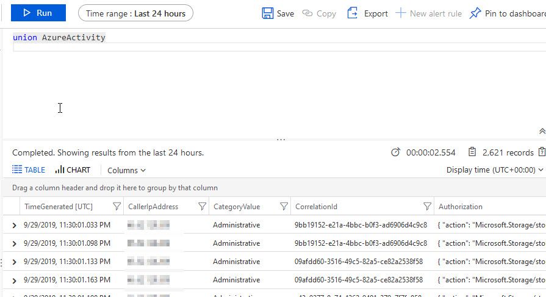Screen dimensions: 546x297
Task: Filter the CallerIpAddress column
Action: pos(201,207)
